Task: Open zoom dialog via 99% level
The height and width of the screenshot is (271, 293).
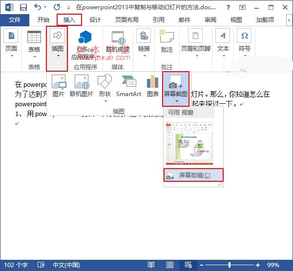Action: tap(273, 265)
